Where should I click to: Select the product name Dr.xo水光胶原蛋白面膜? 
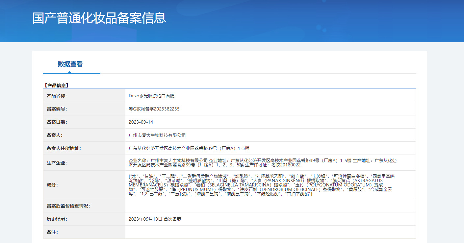point(151,96)
